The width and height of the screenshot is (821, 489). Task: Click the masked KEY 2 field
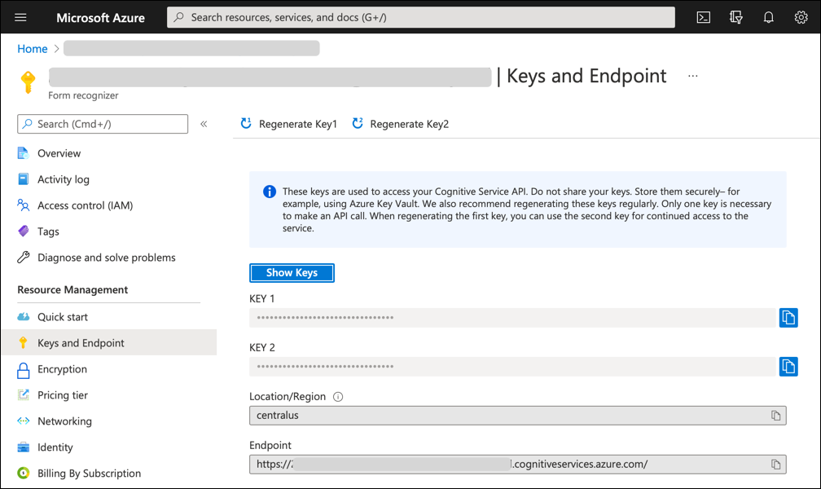(512, 367)
